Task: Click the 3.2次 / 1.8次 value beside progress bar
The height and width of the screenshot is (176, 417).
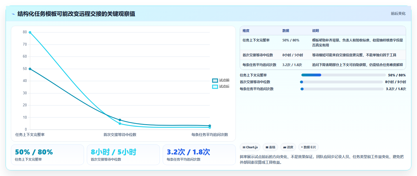Action: [396, 89]
